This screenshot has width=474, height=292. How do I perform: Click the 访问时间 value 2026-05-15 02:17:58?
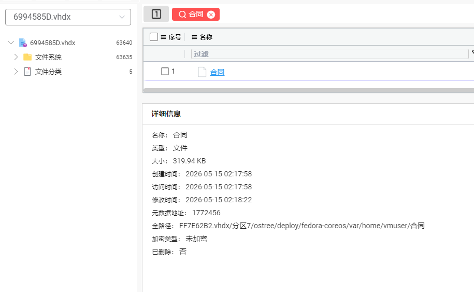219,187
